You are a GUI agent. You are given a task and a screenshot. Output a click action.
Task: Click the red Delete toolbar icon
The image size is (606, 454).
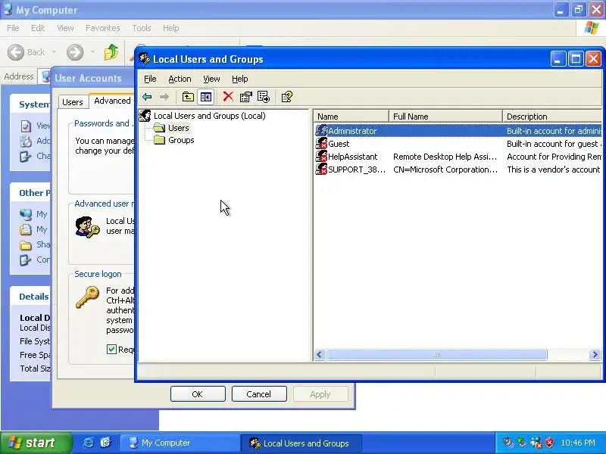[x=228, y=97]
